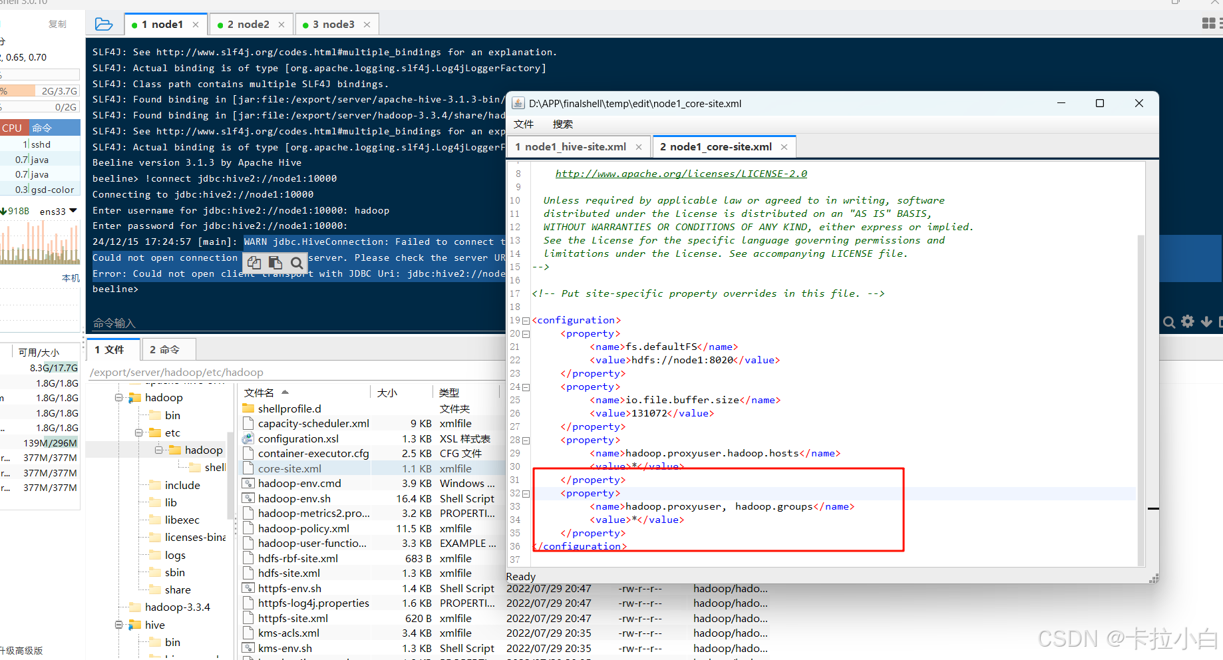The height and width of the screenshot is (660, 1223).
Task: Collapse the property fold on line 24
Action: pyautogui.click(x=526, y=387)
